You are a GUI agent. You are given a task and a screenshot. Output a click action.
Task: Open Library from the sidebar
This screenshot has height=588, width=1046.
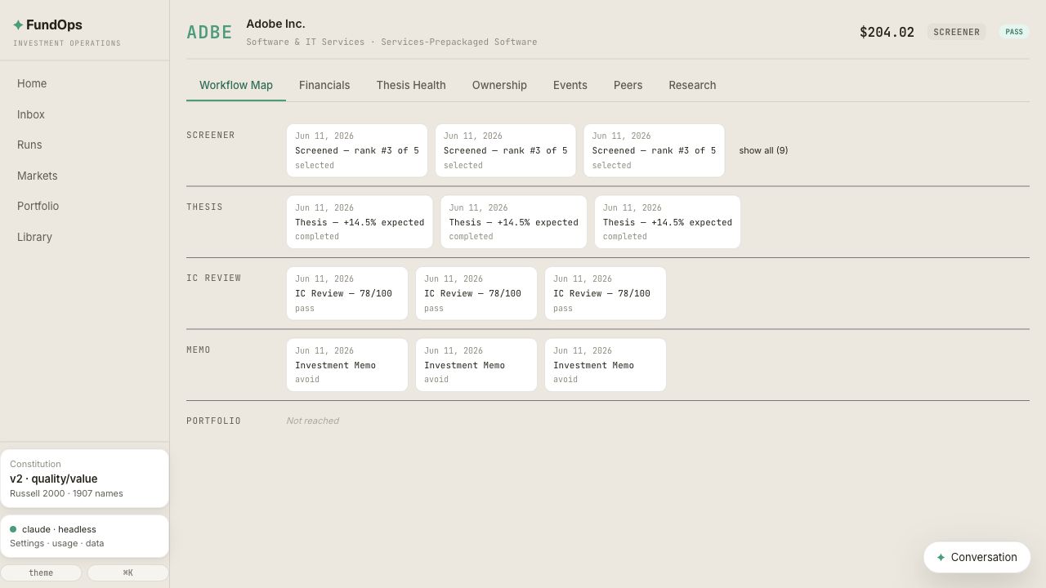[x=34, y=238]
